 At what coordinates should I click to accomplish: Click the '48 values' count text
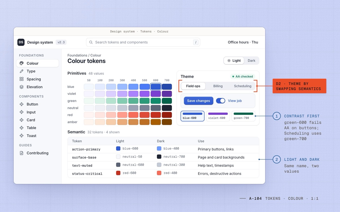(96, 73)
